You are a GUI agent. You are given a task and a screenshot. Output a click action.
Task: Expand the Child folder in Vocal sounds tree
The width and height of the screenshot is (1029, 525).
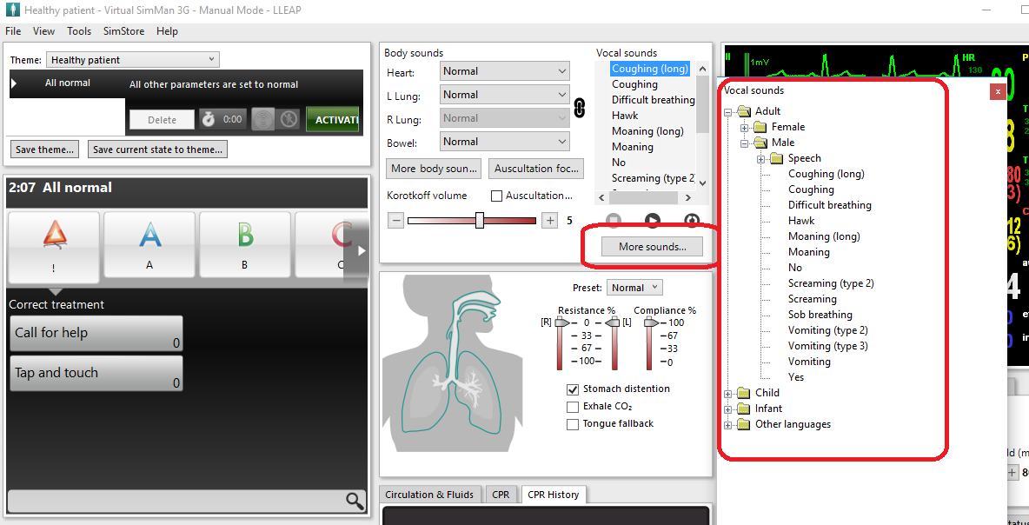727,393
